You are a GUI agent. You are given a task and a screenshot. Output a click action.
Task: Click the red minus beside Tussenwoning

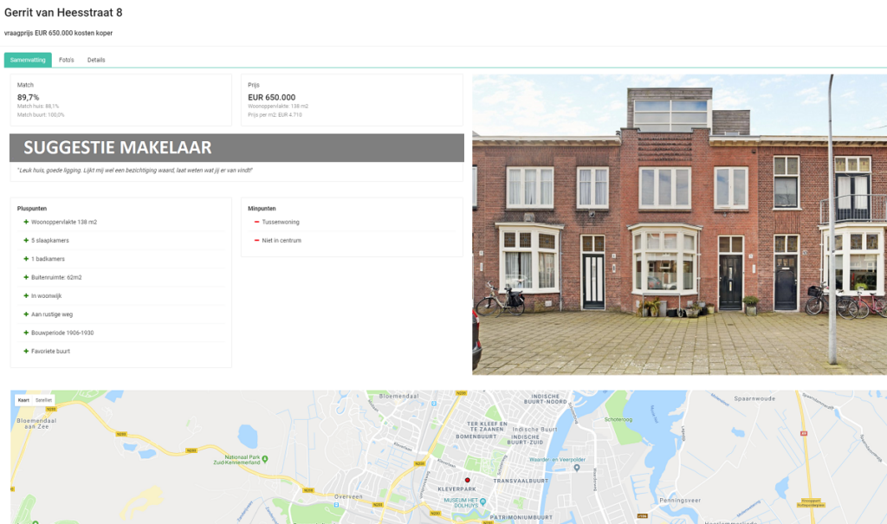coord(256,222)
